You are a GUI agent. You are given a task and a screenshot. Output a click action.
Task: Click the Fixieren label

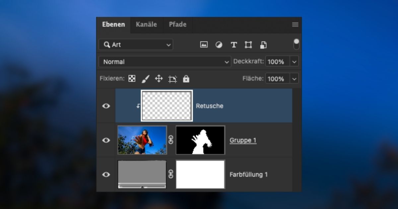pyautogui.click(x=112, y=79)
